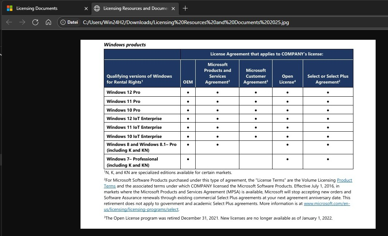The height and width of the screenshot is (236, 388).
Task: Select the Windows 11 IoT Enterprise row label
Action: pos(134,127)
